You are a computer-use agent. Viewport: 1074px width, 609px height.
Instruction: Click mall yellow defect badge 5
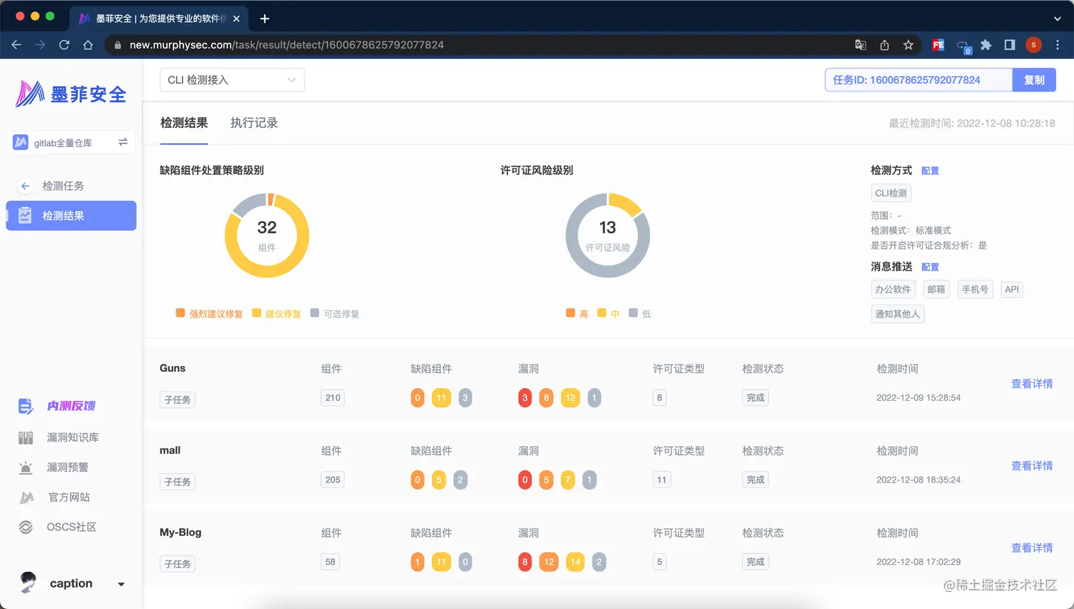(x=439, y=480)
